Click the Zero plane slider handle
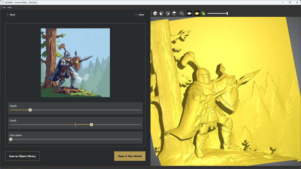 11,139
